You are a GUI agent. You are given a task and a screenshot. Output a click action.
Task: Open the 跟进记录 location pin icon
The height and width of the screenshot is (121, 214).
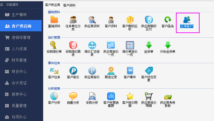click(111, 71)
